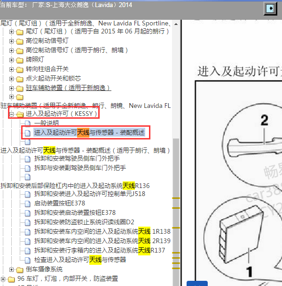Expand the 点火起动开关和锁芯 node
This screenshot has width=282, height=286.
coord(11,79)
